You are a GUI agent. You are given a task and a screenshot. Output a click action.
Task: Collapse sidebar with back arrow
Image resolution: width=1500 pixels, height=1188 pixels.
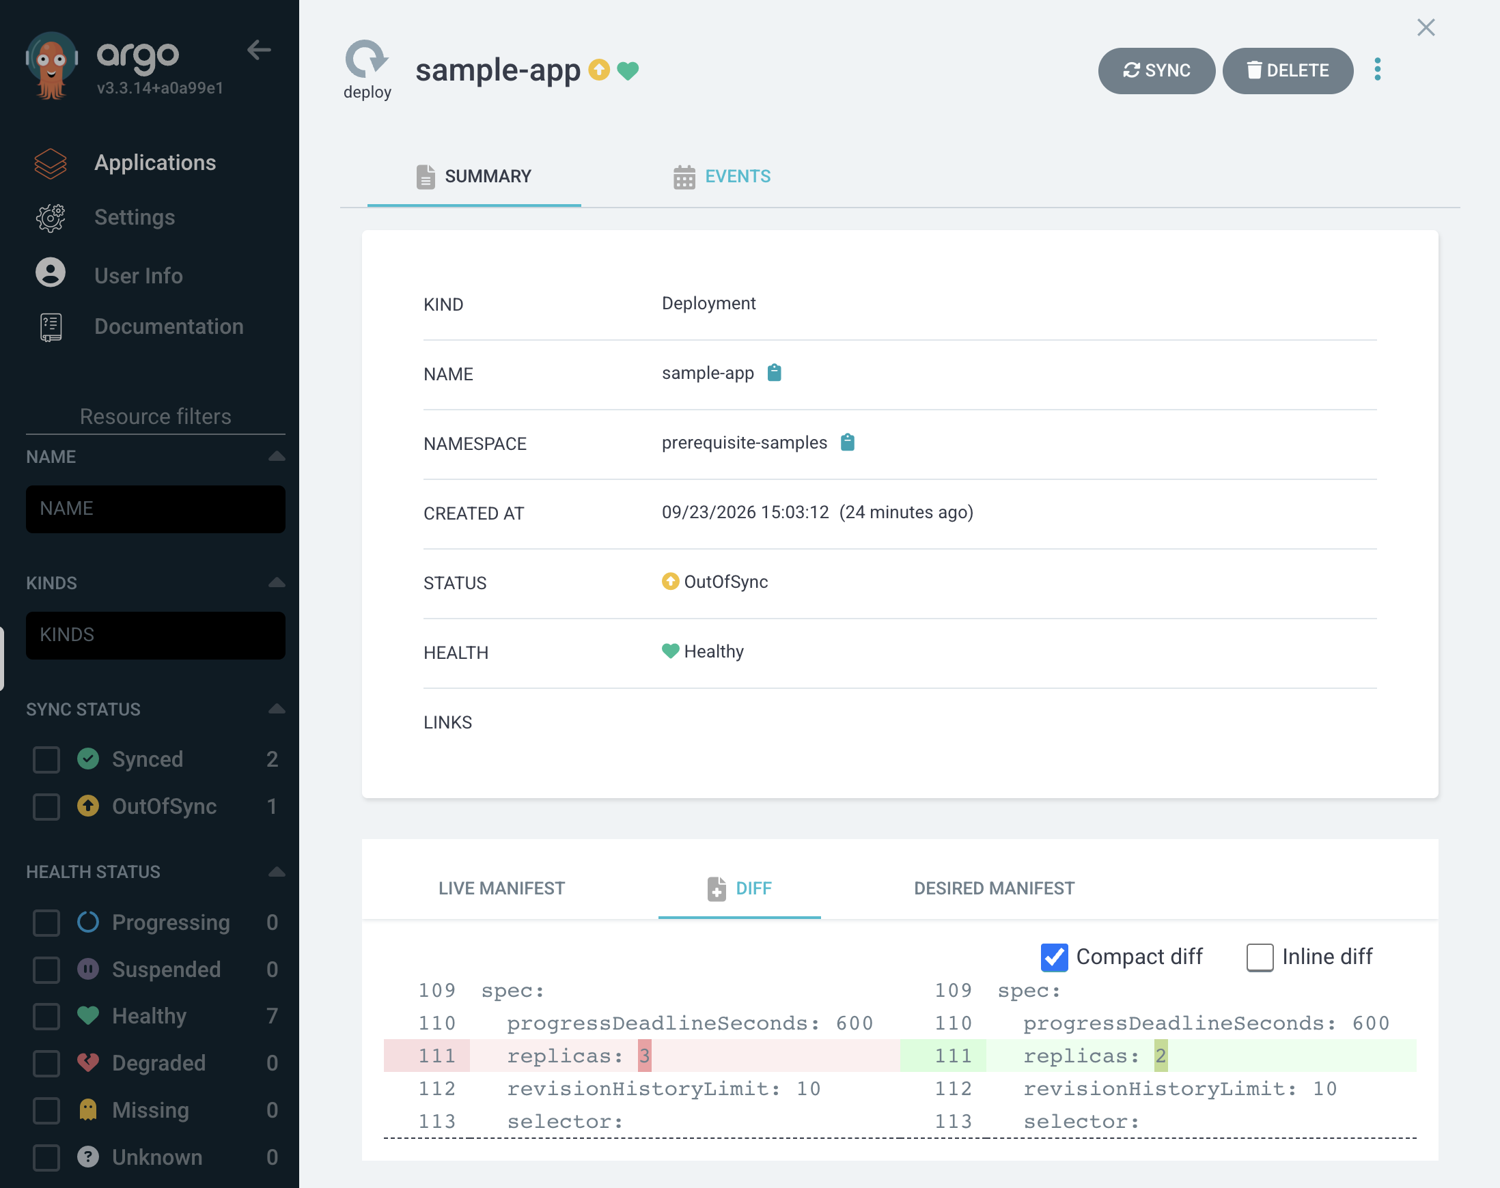(x=259, y=50)
